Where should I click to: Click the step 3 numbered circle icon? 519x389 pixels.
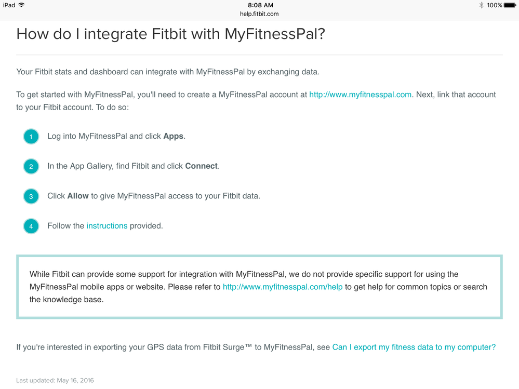31,196
